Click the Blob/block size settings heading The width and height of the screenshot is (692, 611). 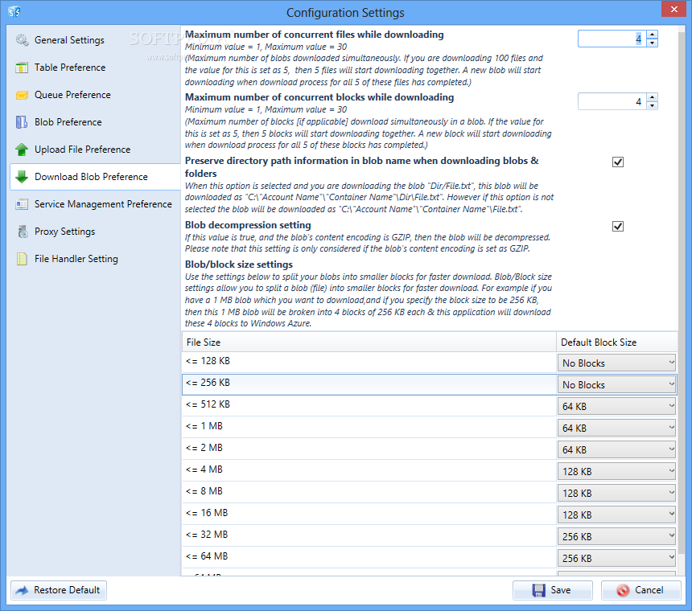[239, 264]
